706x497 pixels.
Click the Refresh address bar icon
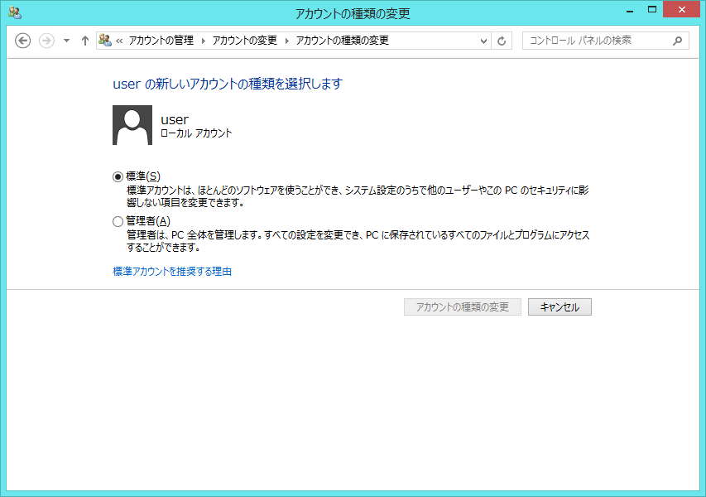coord(502,41)
